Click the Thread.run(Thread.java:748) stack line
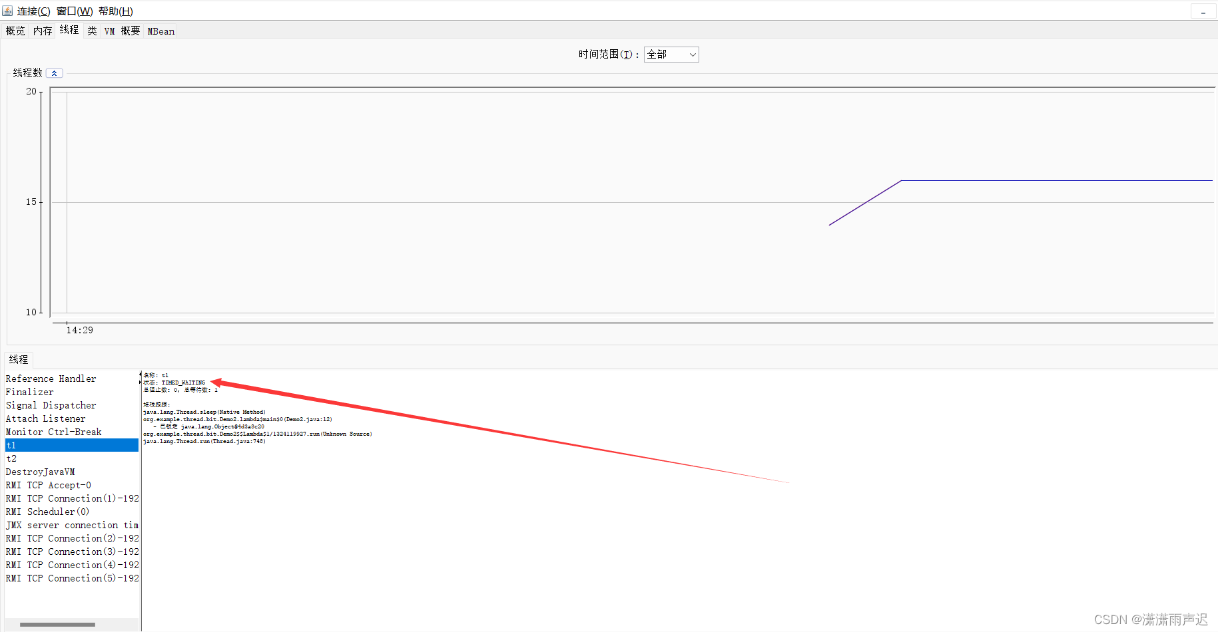This screenshot has height=632, width=1218. point(204,441)
